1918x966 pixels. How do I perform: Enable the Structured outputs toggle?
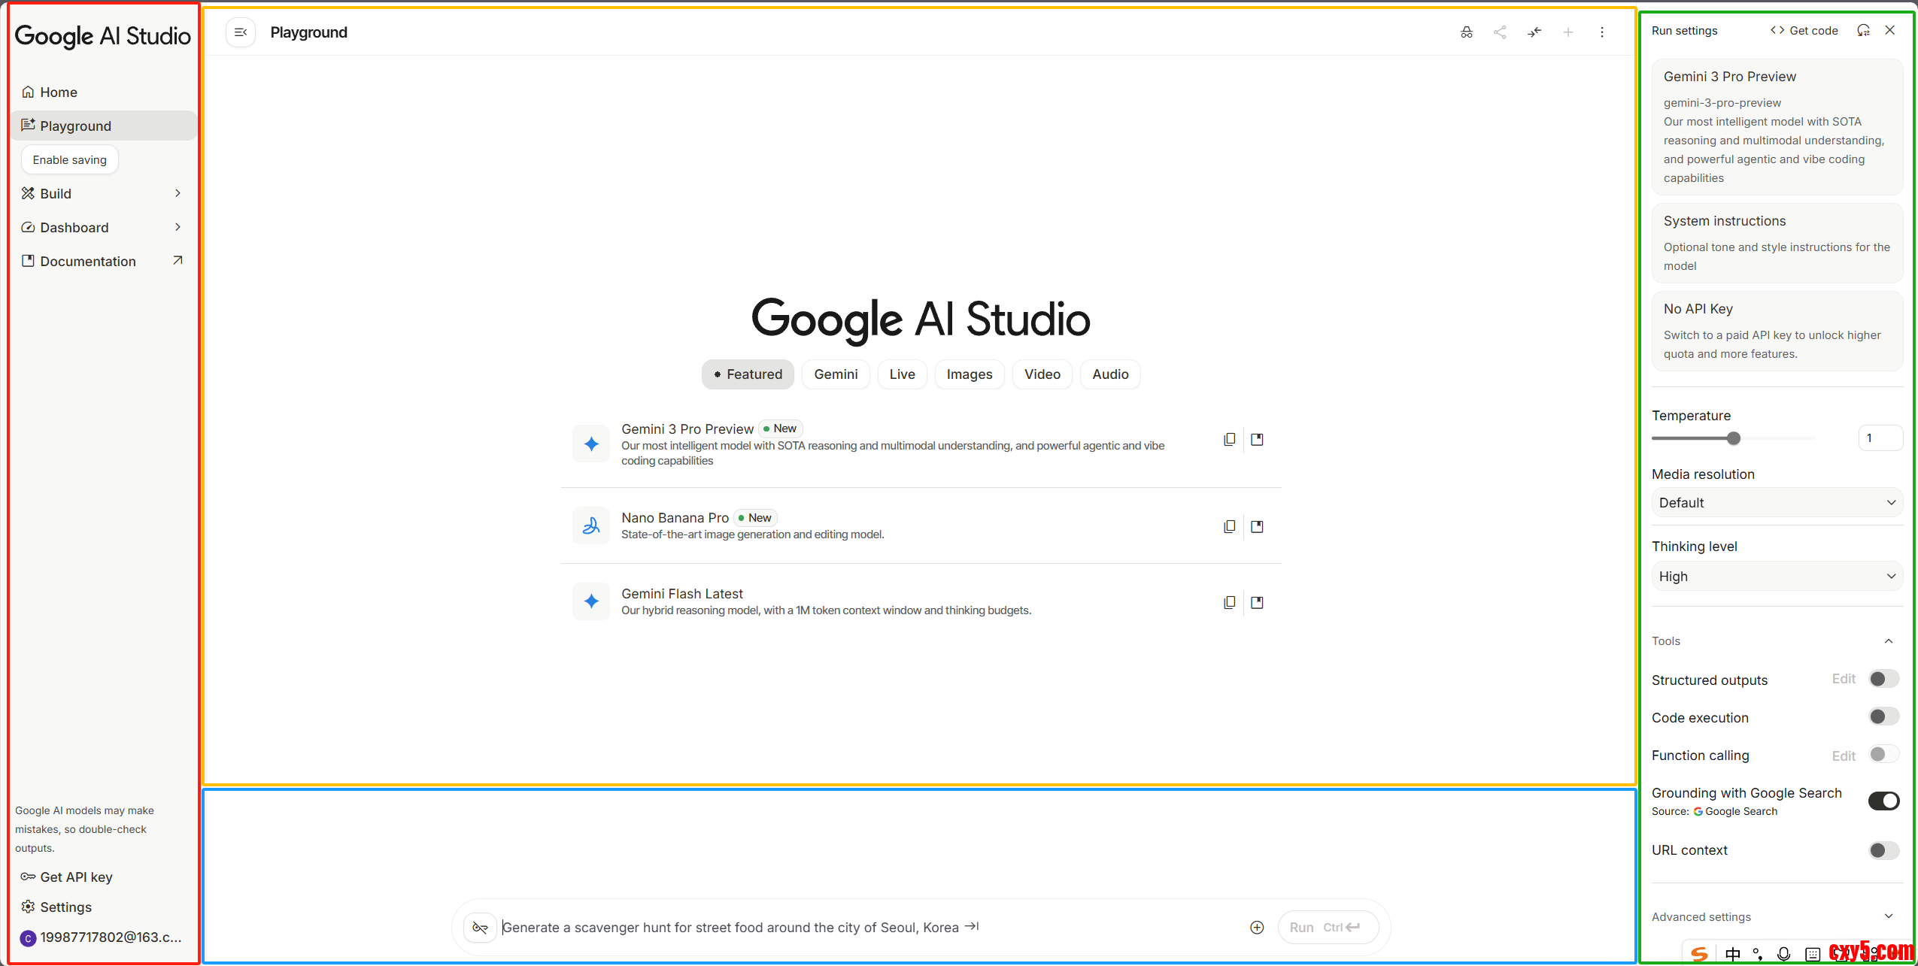point(1883,679)
